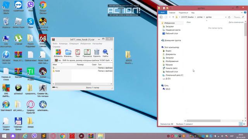The height and width of the screenshot is (139, 248).
Task: Open the Recycle Bin on the desktop
Action: (x=6, y=23)
